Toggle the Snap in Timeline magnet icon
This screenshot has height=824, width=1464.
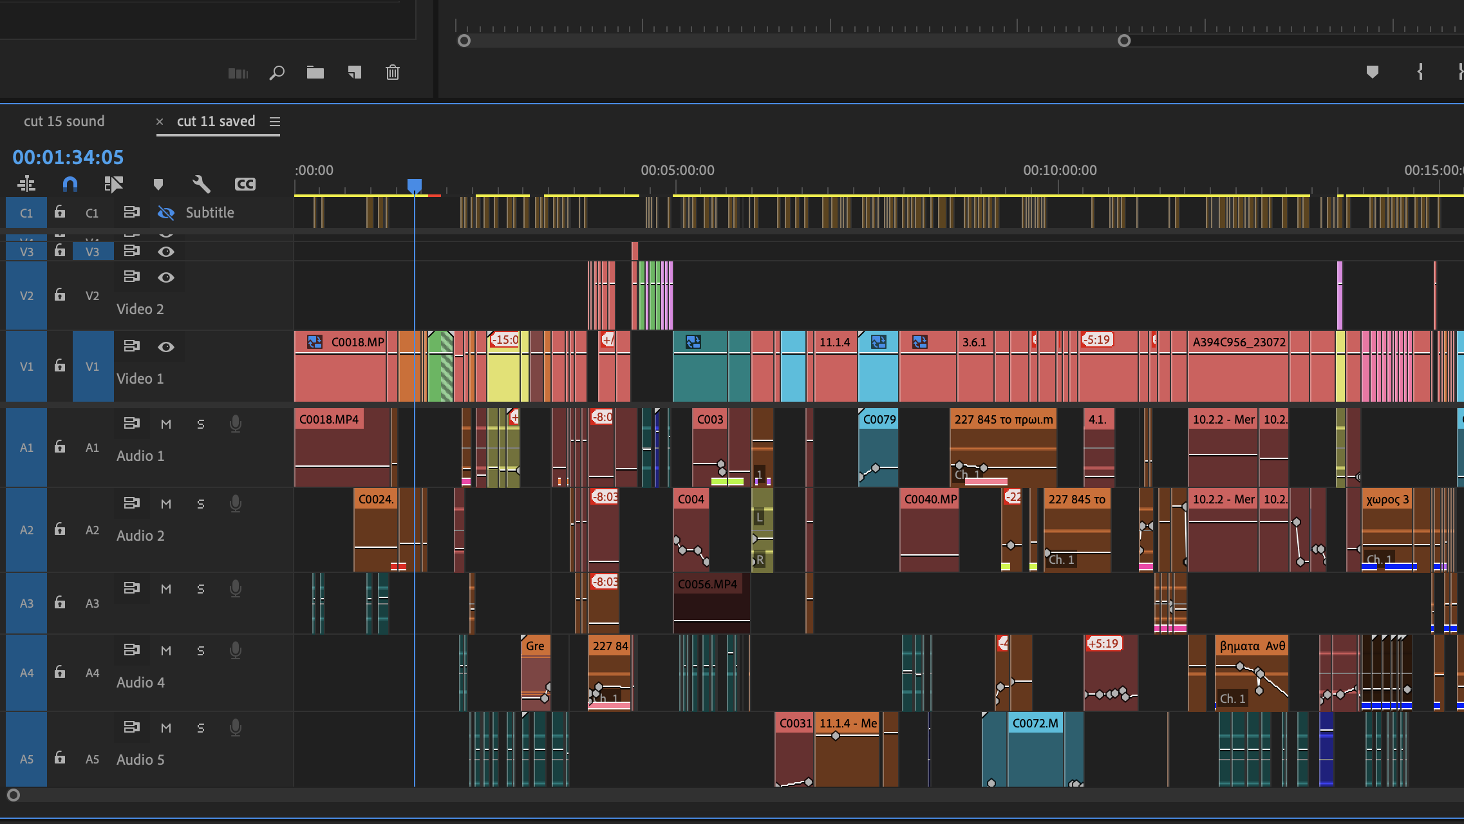(70, 185)
